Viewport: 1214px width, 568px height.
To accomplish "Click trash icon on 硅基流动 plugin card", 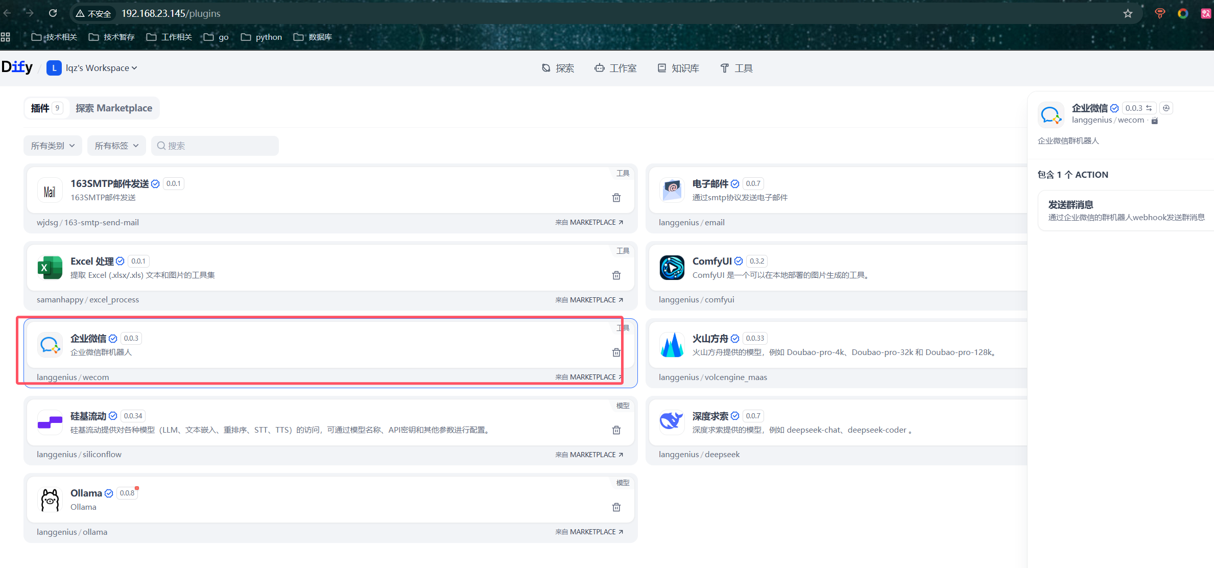I will coord(616,430).
